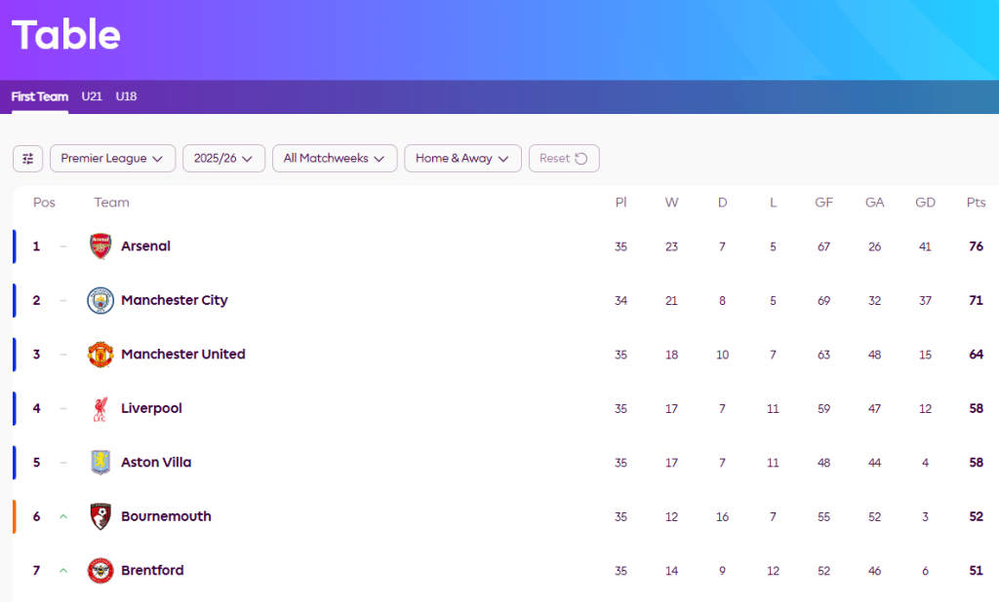Click Manchester United's draws value 10

click(x=723, y=356)
